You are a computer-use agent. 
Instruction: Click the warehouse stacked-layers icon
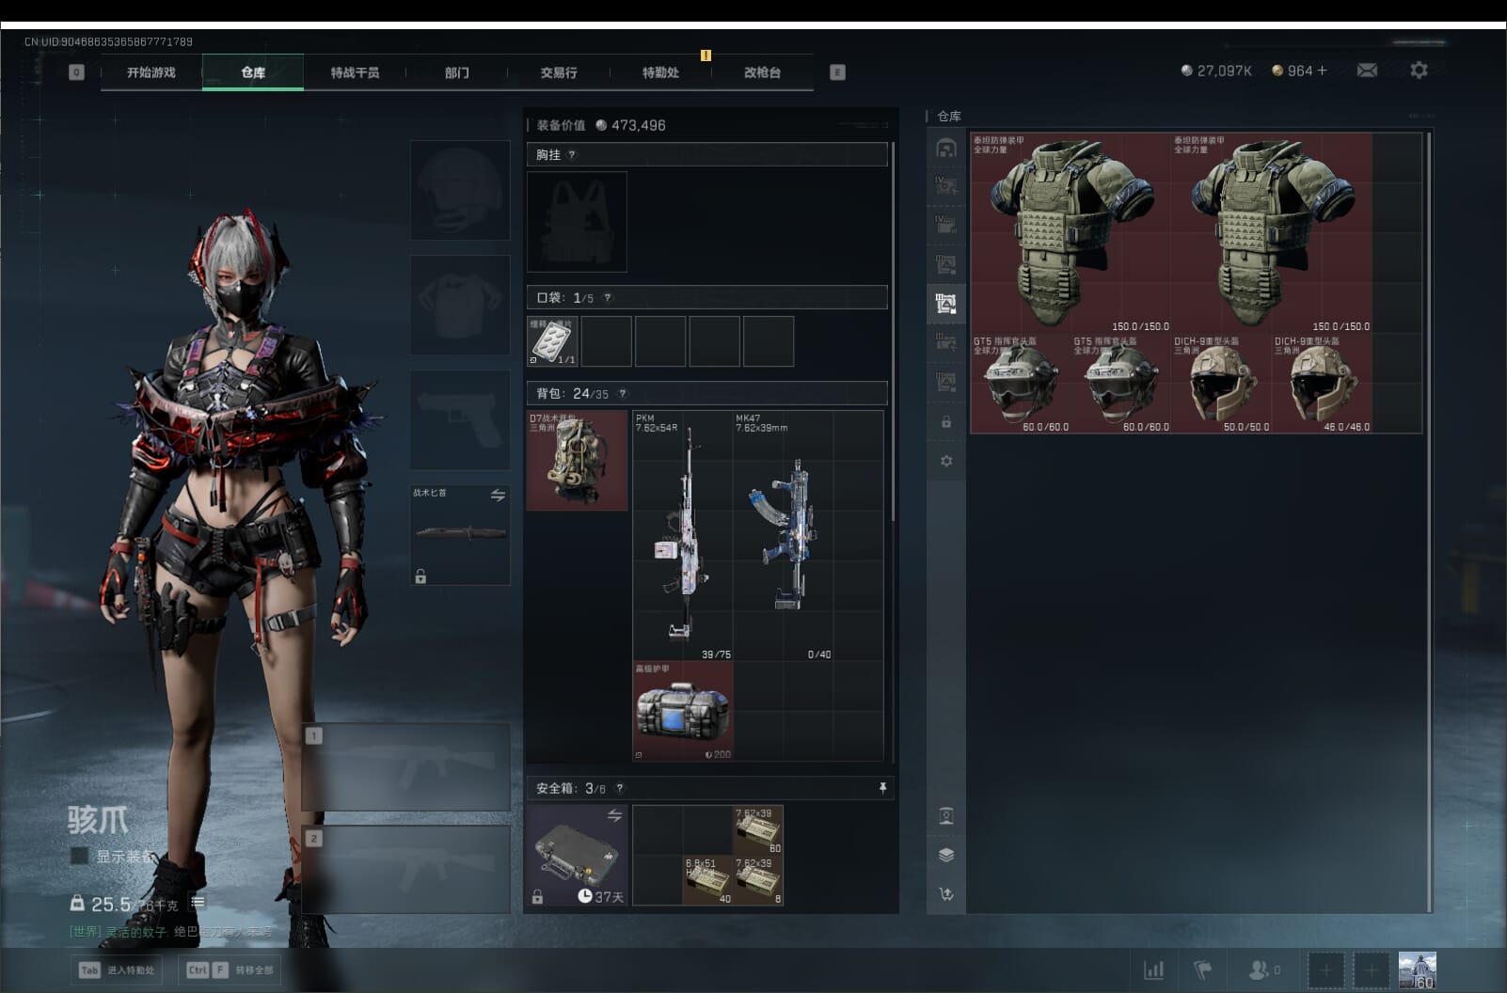pos(946,855)
